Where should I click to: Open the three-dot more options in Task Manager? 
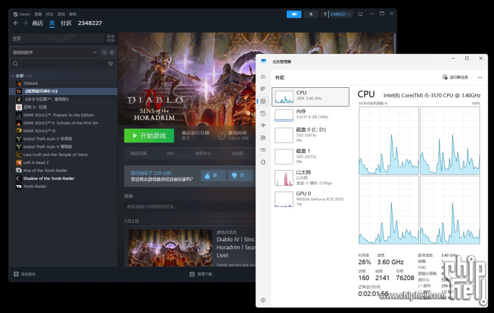point(480,77)
